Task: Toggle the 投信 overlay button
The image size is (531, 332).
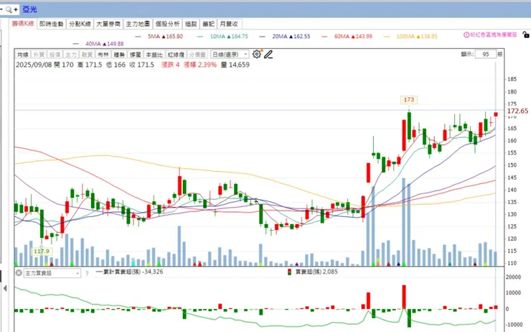Action: click(x=55, y=55)
